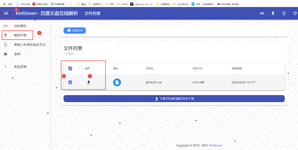Click the 414.3 MB size cell
Screen dimensions: 298x150
point(198,82)
